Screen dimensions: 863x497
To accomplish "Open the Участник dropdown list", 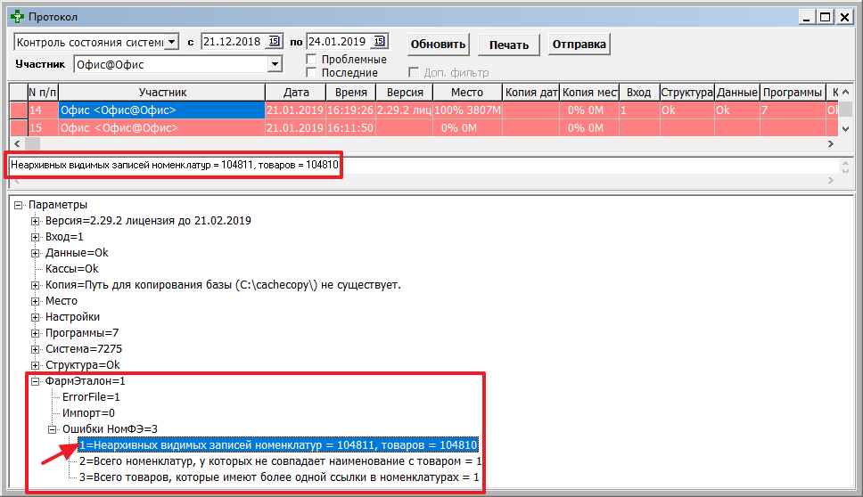I will pos(275,64).
